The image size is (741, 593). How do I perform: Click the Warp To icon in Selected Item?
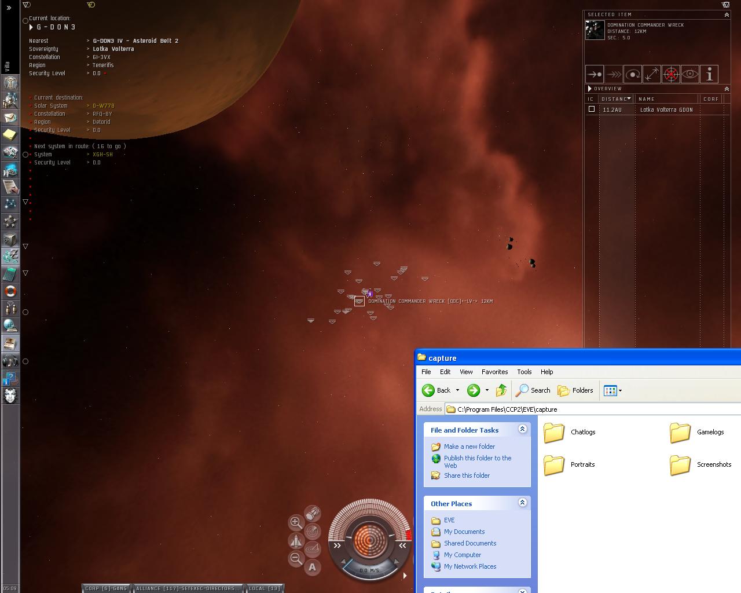tap(614, 74)
